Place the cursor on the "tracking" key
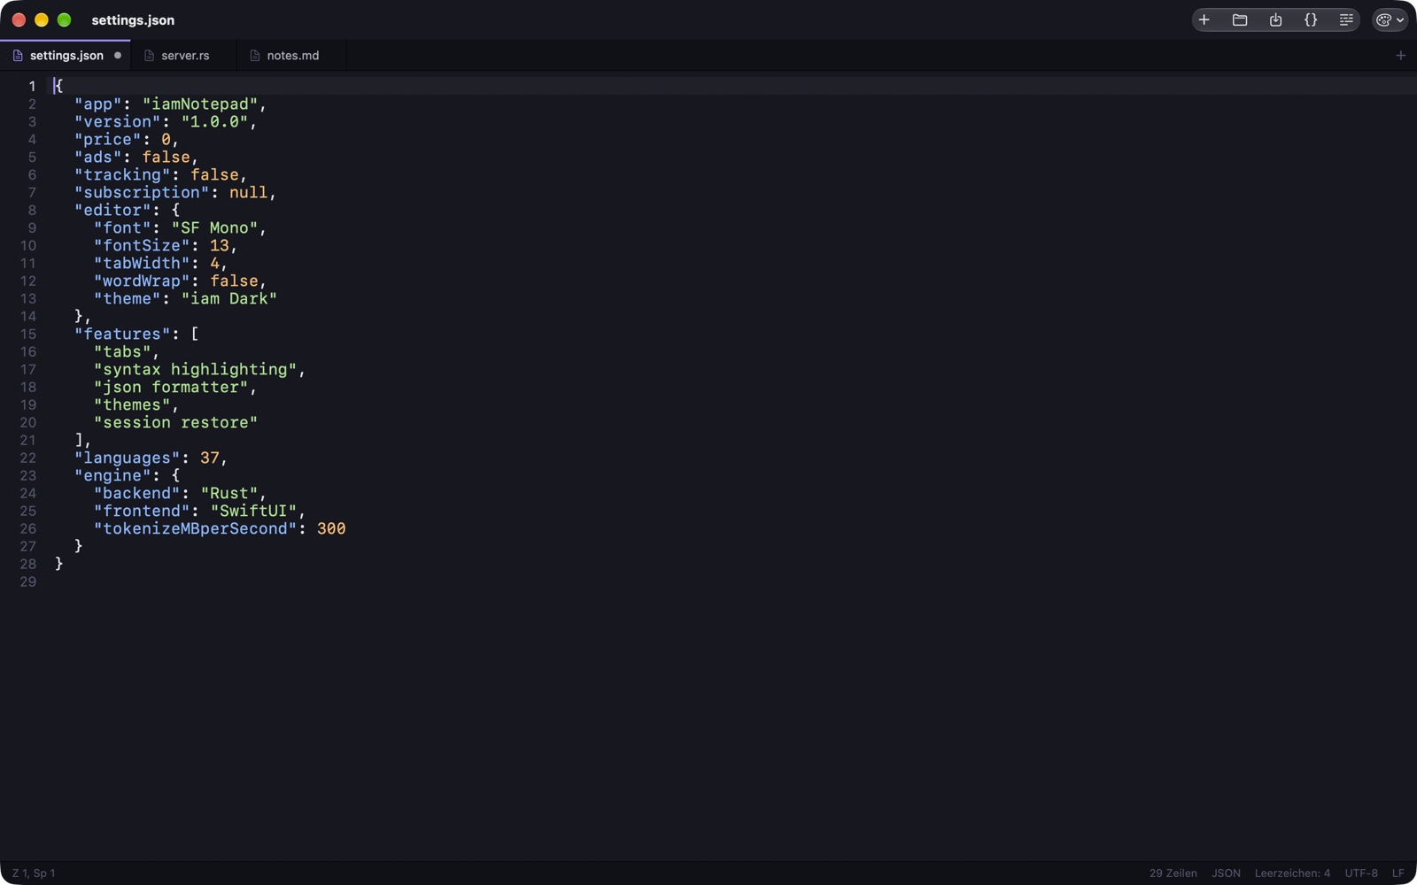This screenshot has height=885, width=1417. [x=122, y=174]
